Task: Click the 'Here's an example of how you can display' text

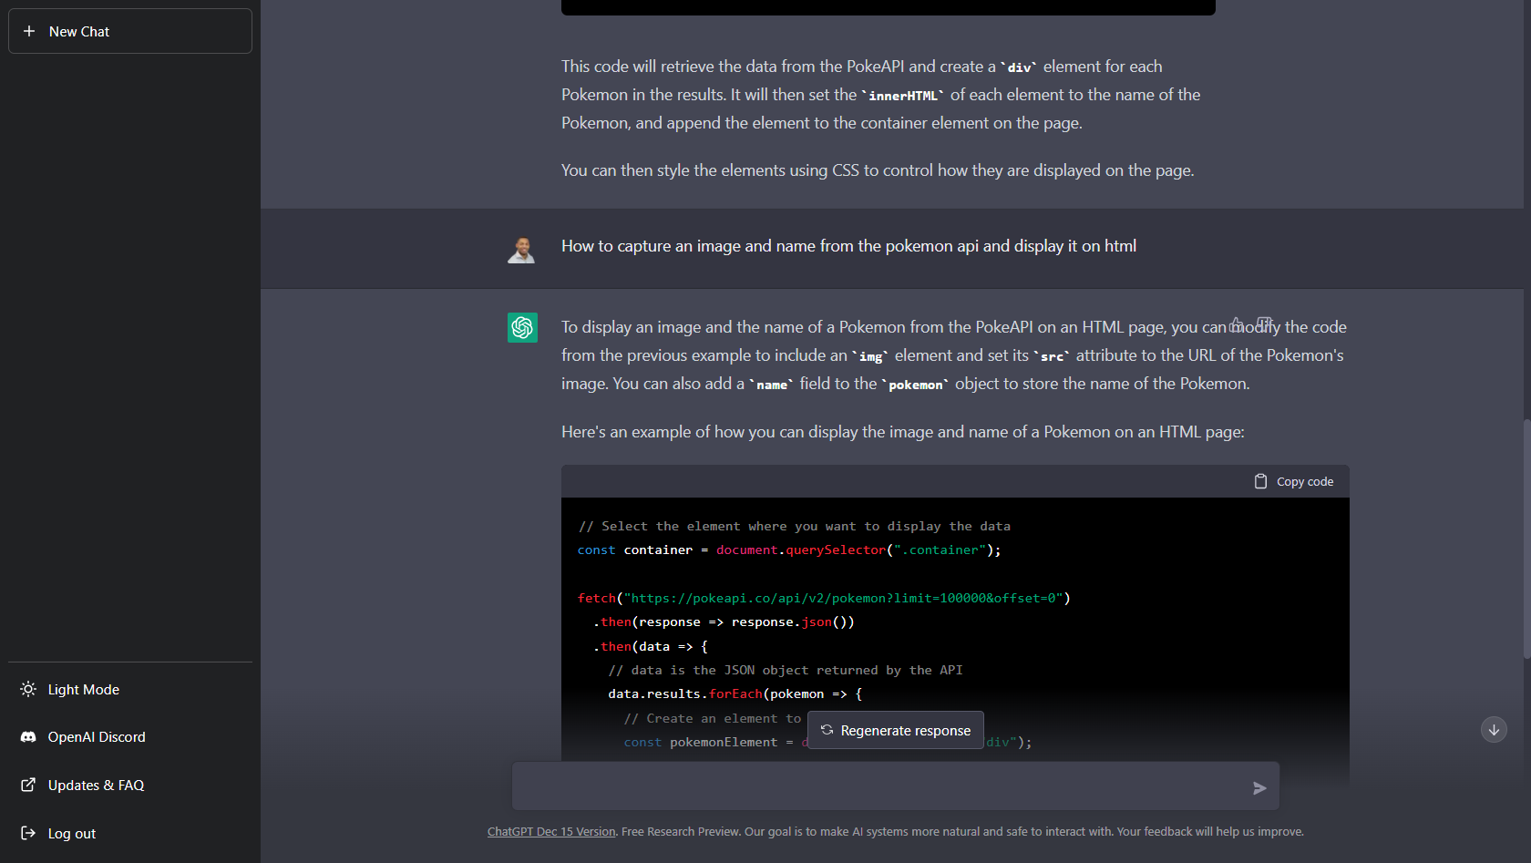Action: [902, 432]
